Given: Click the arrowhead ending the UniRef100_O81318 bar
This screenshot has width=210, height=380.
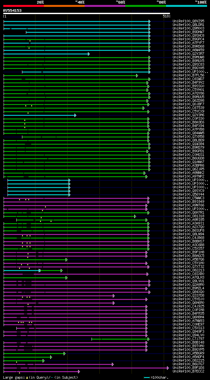Looking at the screenshot, I should [135, 216].
